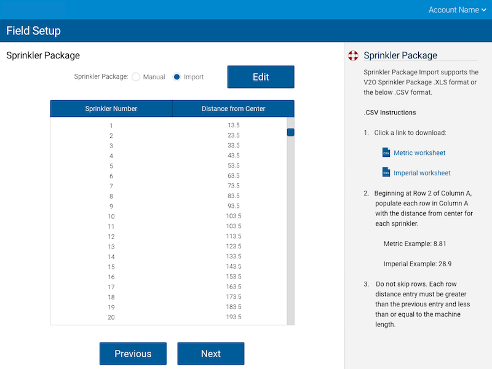Select distance value 123.5

tap(234, 246)
